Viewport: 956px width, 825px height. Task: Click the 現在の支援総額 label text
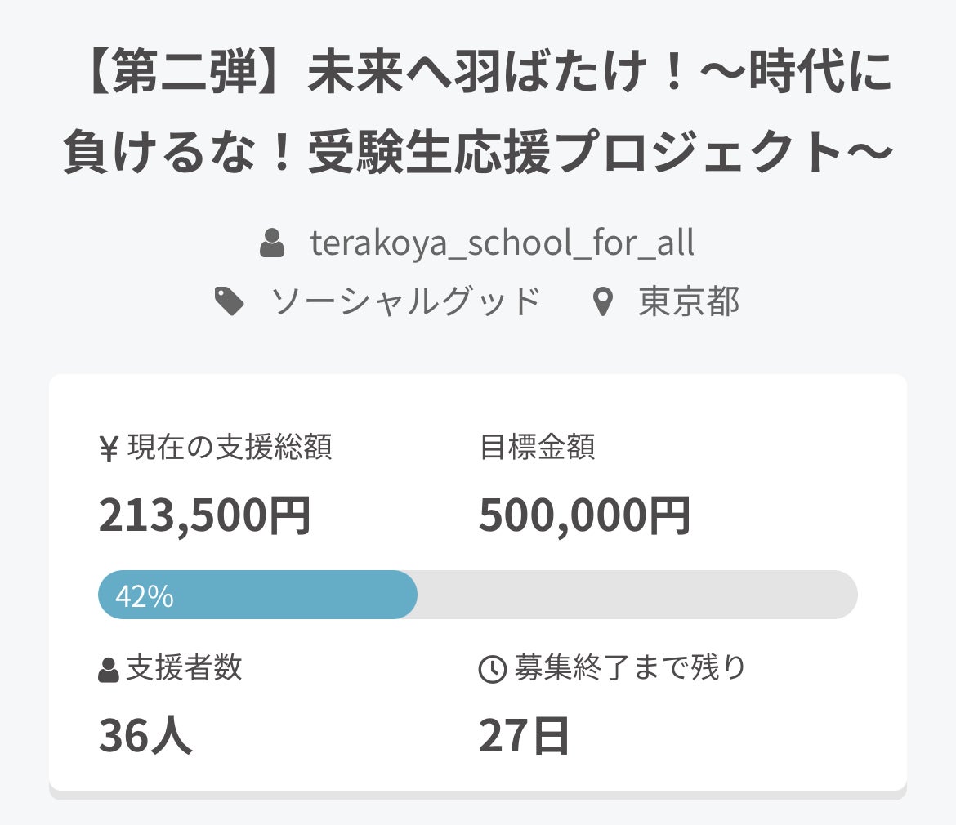230,448
